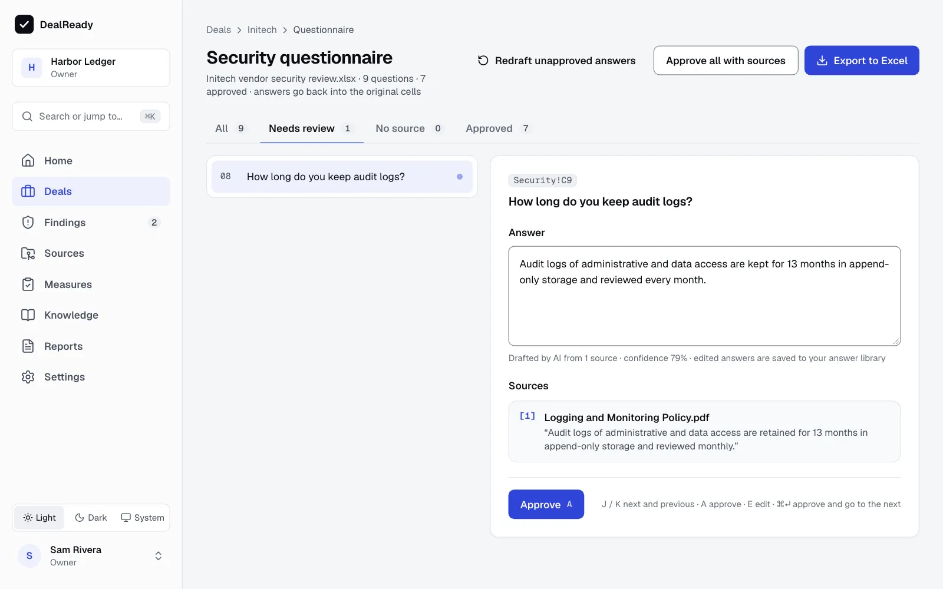Open the No source tab

tap(410, 128)
